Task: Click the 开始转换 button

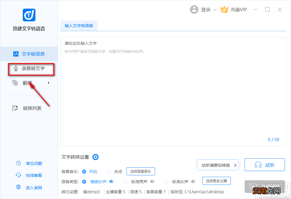Action: point(265,187)
